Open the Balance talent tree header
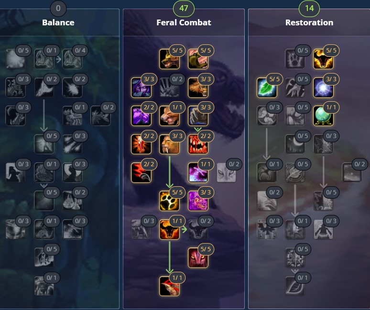 point(58,22)
